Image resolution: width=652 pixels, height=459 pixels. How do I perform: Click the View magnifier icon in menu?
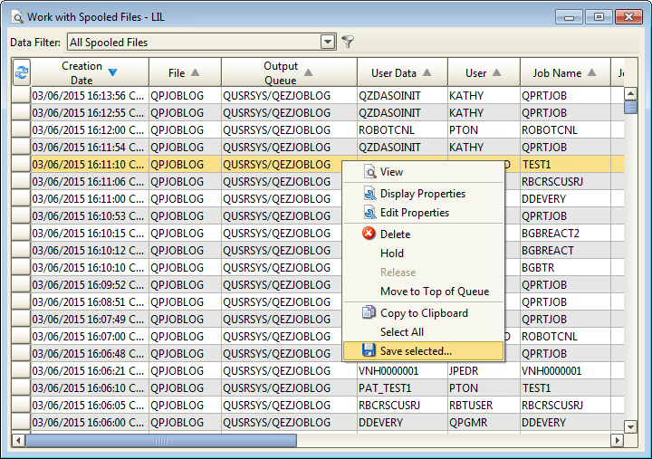pyautogui.click(x=369, y=172)
